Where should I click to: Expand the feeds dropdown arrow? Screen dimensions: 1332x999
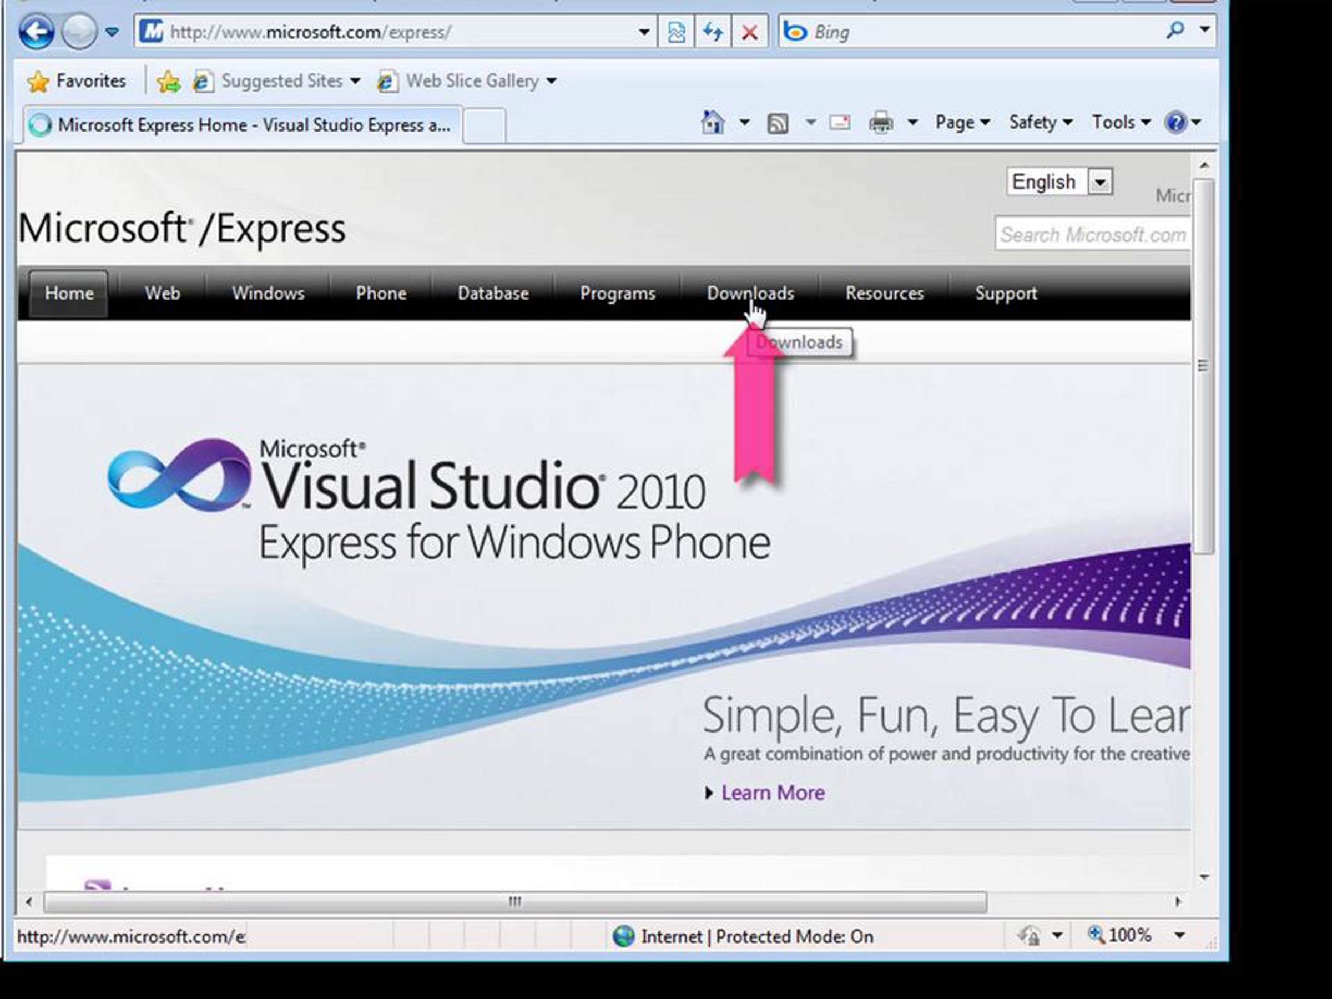click(x=810, y=123)
